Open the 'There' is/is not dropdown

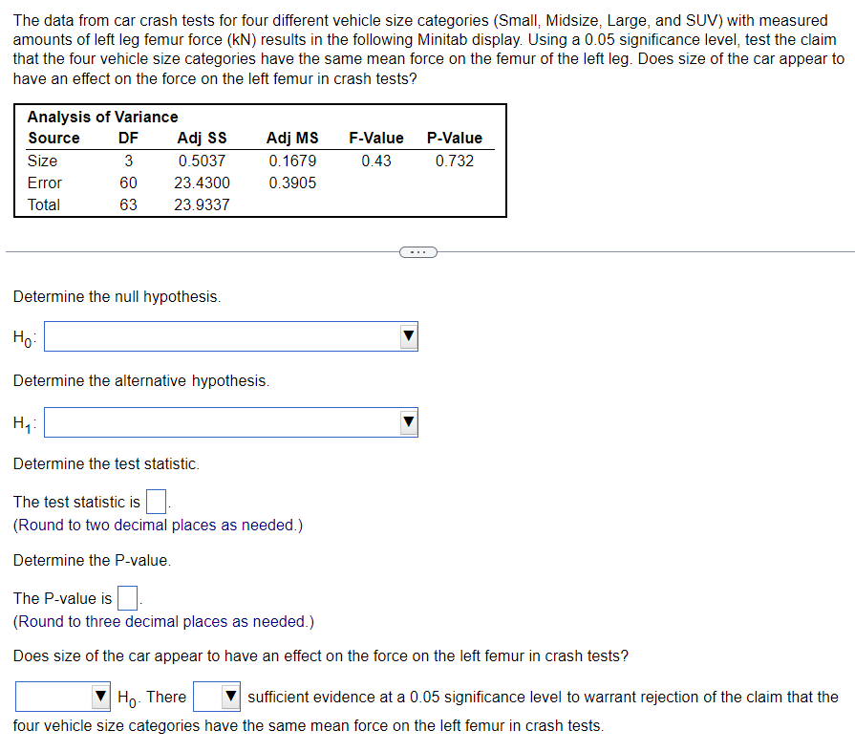pyautogui.click(x=217, y=697)
